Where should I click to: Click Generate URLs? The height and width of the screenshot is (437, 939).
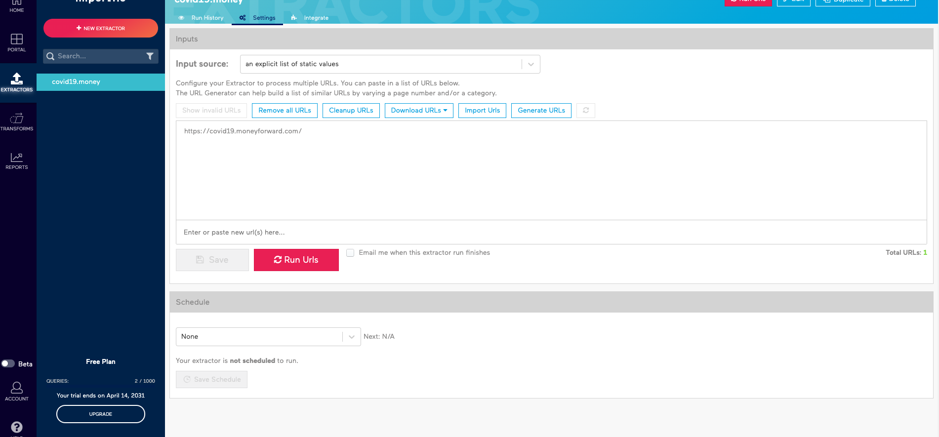coord(541,111)
